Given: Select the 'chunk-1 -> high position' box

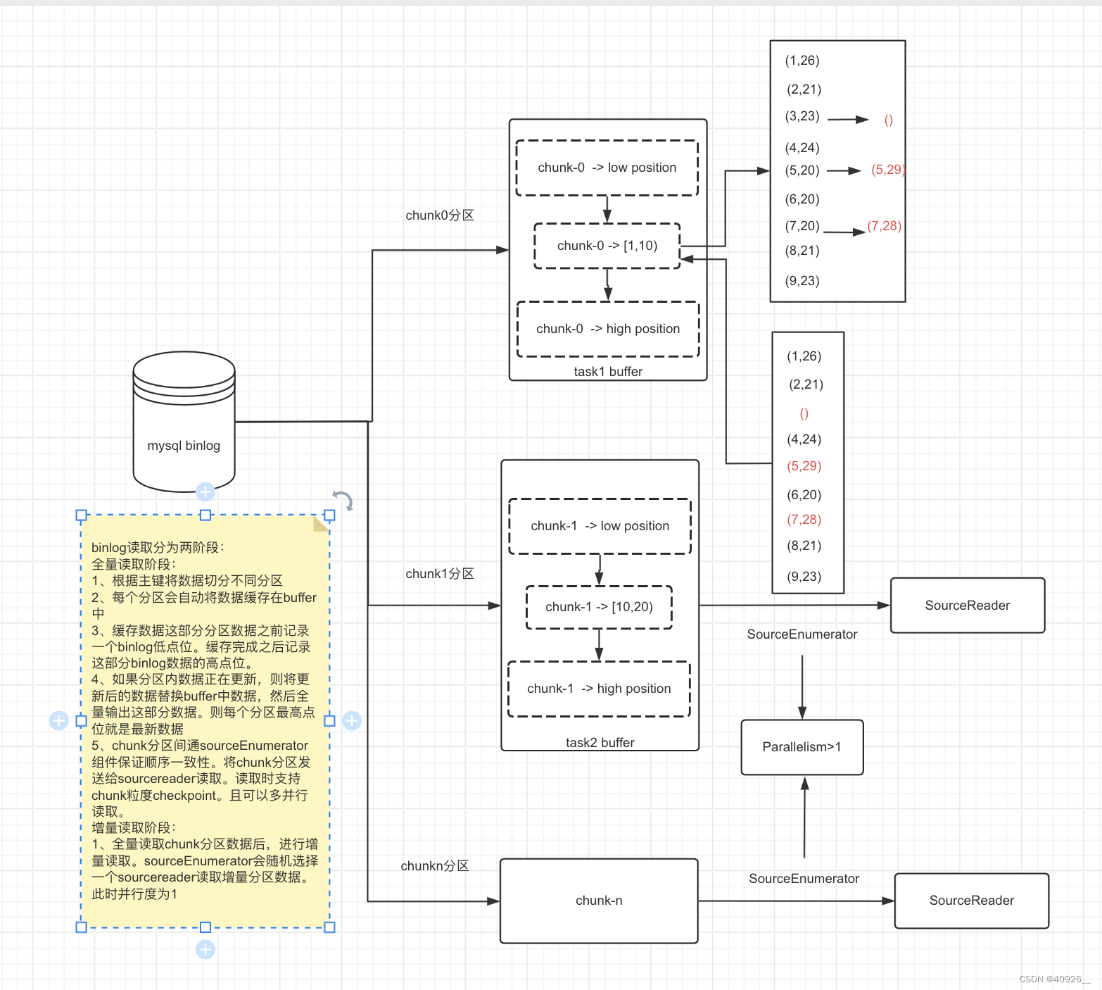Looking at the screenshot, I should (x=599, y=689).
